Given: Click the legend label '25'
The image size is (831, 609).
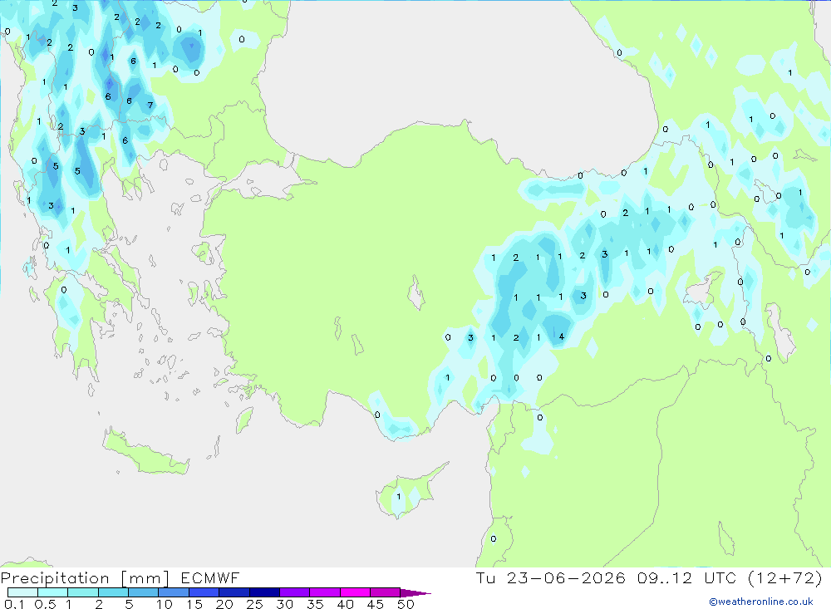Looking at the screenshot, I should (x=254, y=604).
